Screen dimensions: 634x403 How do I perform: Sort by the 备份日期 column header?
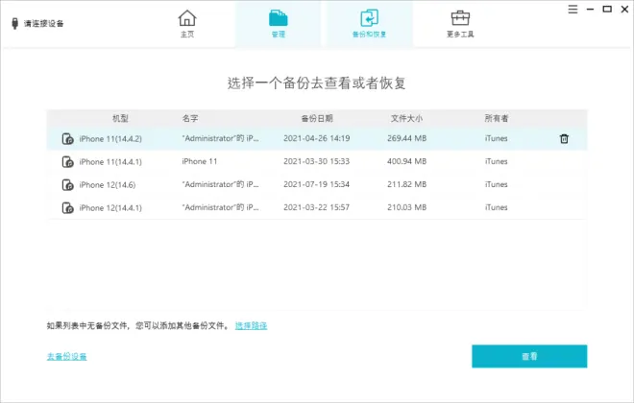(x=317, y=118)
